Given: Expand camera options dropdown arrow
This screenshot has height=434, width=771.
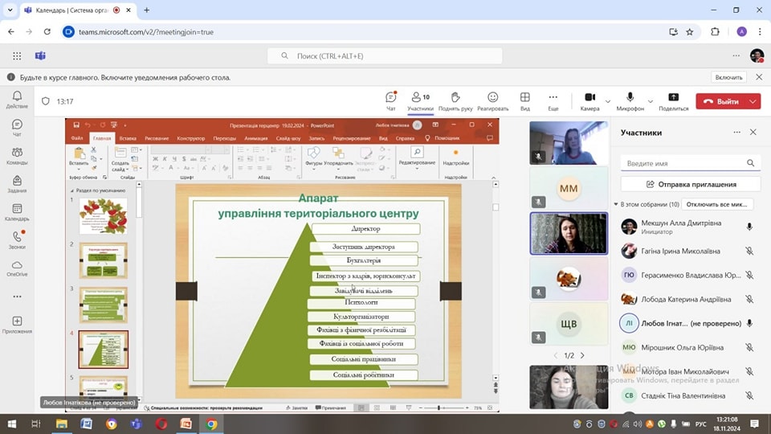Looking at the screenshot, I should click(x=608, y=102).
